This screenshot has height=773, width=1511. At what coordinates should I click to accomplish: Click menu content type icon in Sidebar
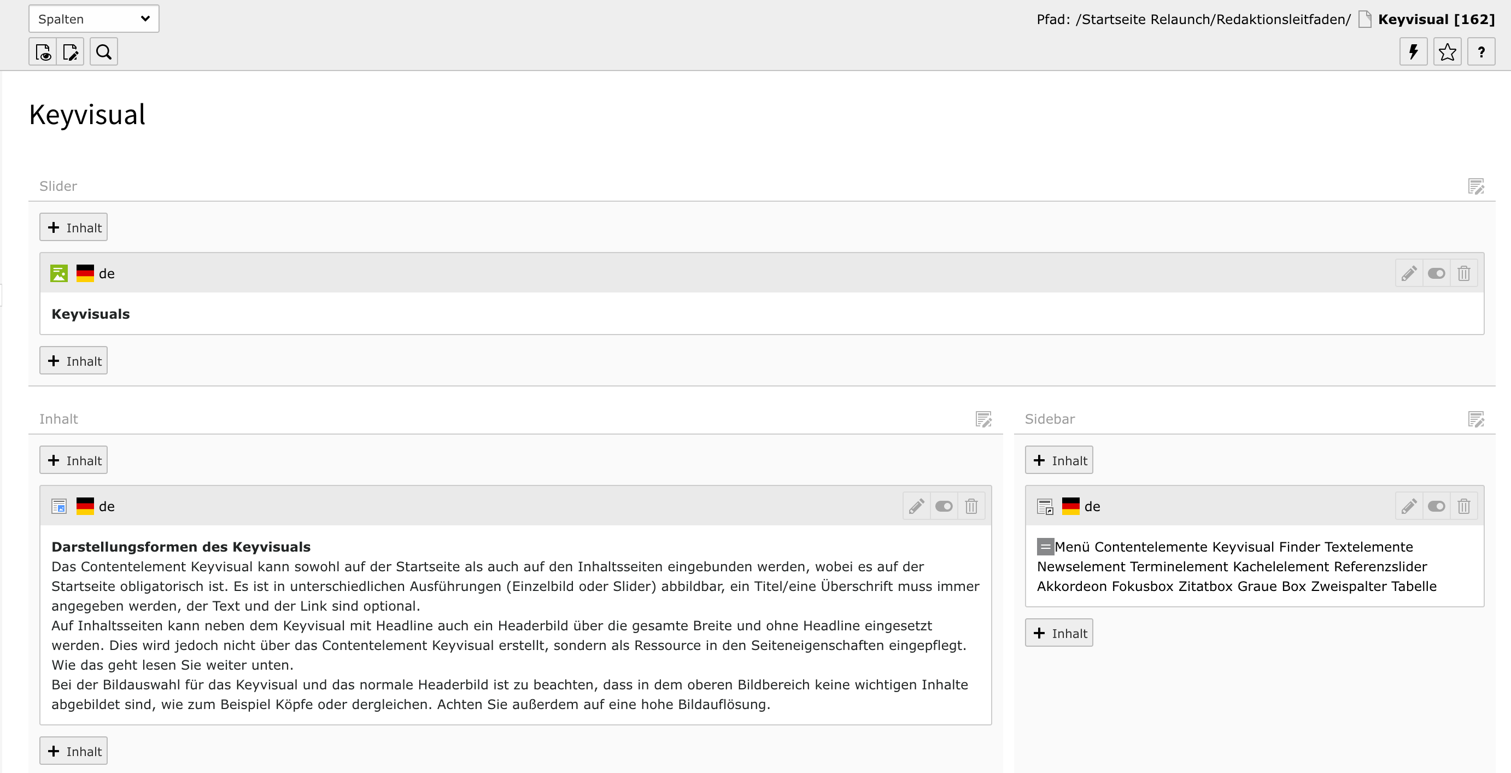point(1045,507)
